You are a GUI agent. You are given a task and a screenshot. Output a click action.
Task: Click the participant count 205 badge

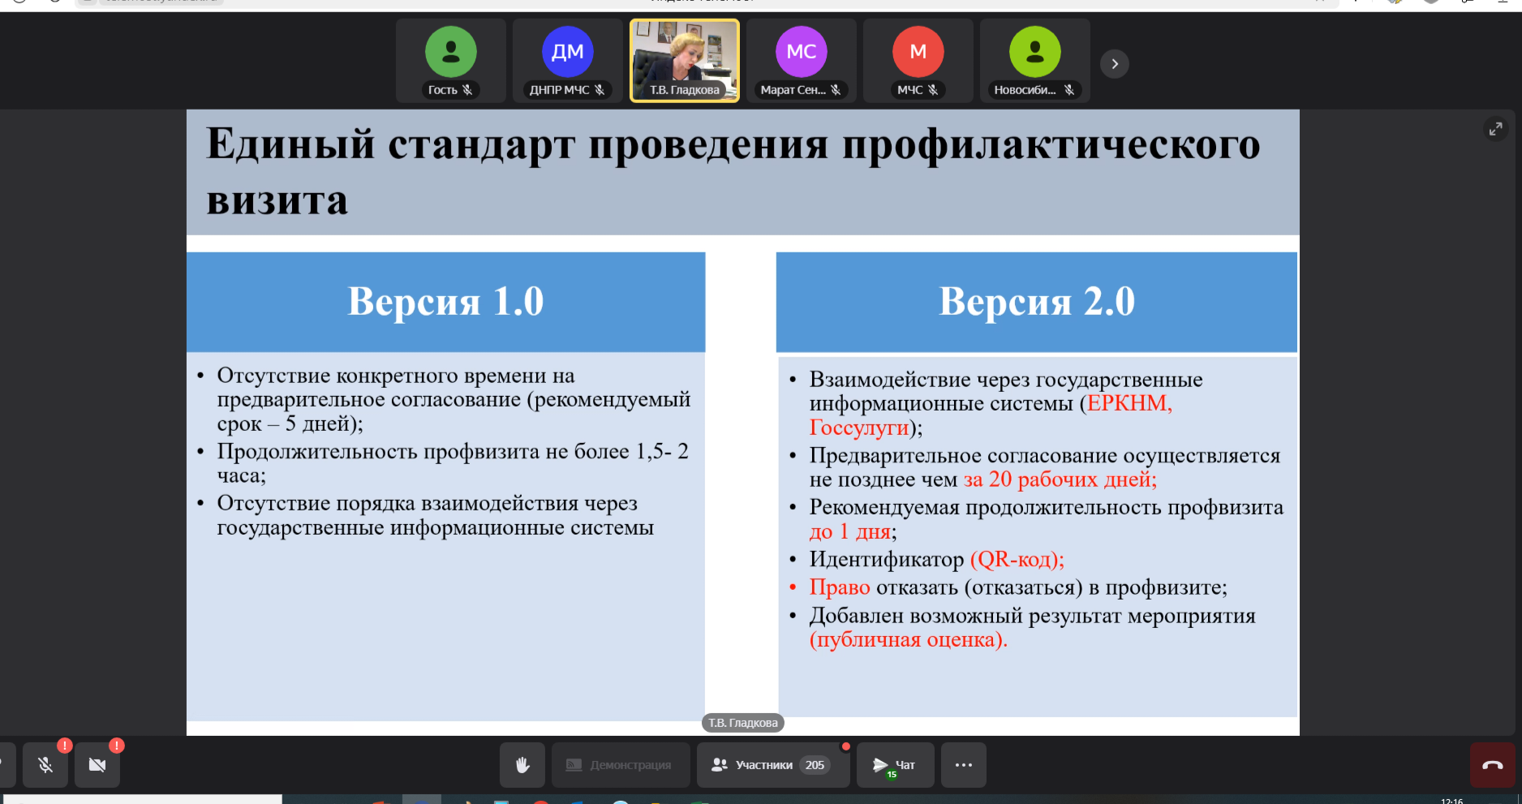815,765
